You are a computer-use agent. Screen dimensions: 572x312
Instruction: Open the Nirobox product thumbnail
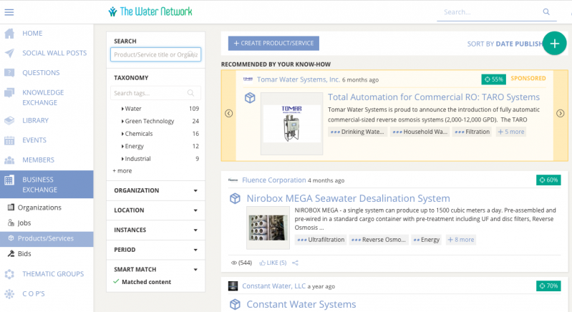coord(268,228)
